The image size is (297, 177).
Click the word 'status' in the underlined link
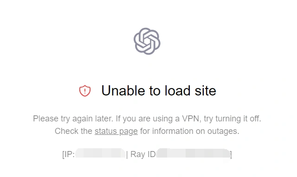[x=106, y=131]
